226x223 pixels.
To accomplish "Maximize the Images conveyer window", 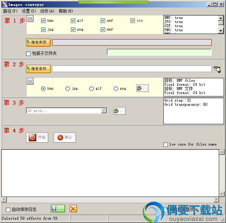I will [215, 4].
